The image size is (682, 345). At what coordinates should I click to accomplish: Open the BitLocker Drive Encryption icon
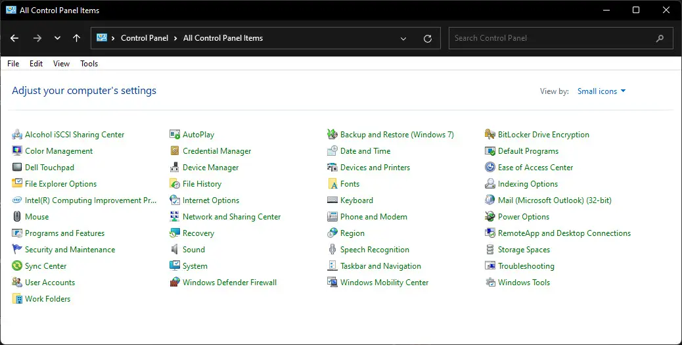(x=489, y=135)
